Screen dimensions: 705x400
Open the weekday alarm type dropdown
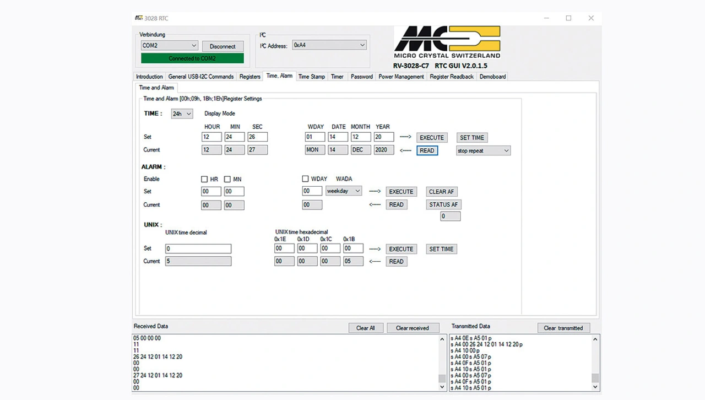pos(344,191)
